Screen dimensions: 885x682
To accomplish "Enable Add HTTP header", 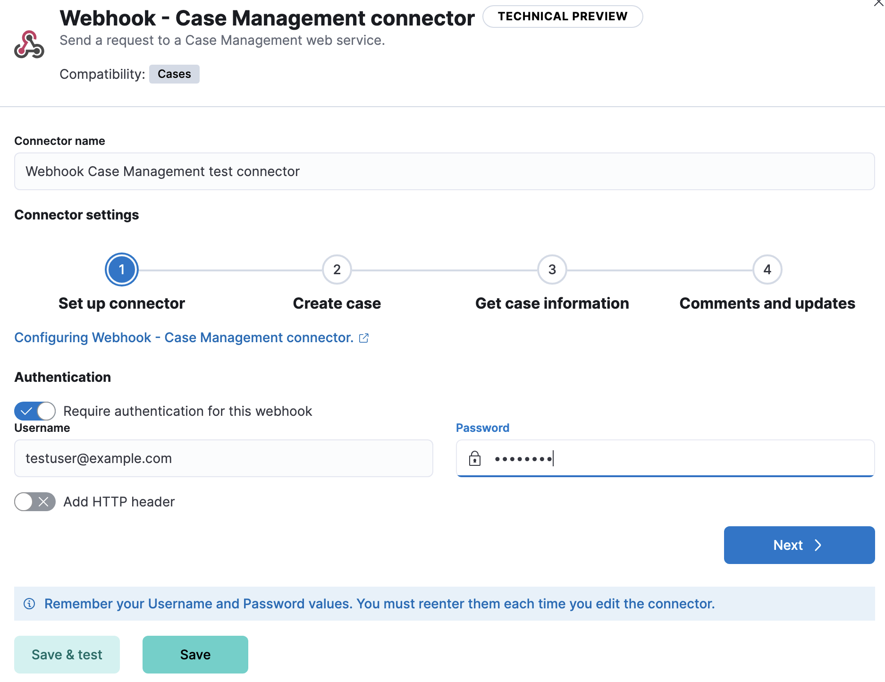I will (34, 502).
